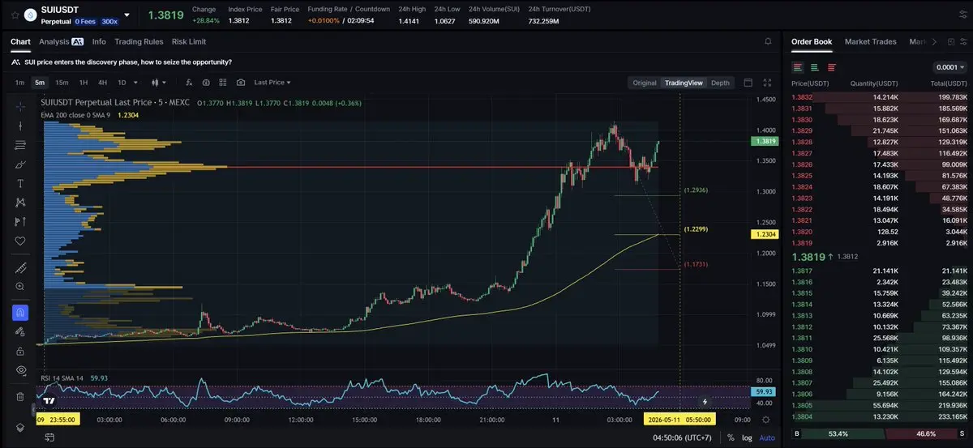Switch to the Market Trades tab
Image resolution: width=973 pixels, height=448 pixels.
pos(871,41)
